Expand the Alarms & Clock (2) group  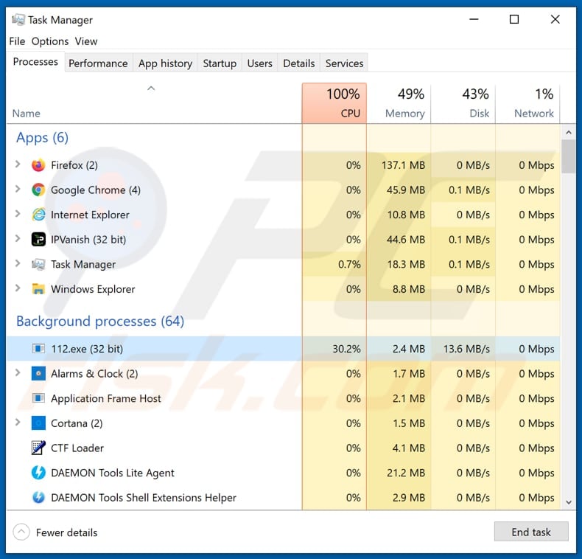17,372
